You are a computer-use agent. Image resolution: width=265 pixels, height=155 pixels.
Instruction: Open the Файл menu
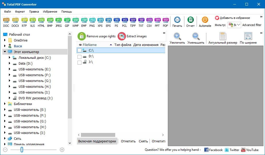[7, 12]
